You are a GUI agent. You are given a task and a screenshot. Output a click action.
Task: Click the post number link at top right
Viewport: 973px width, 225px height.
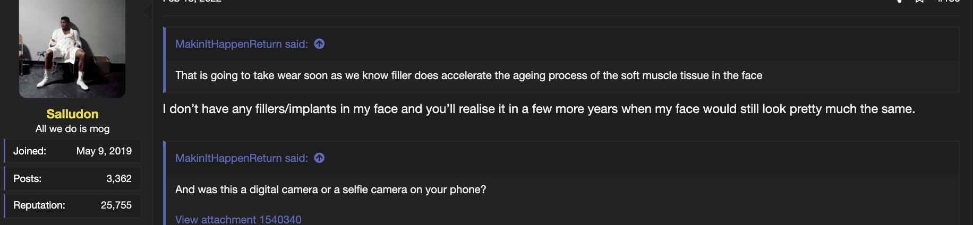(949, 1)
